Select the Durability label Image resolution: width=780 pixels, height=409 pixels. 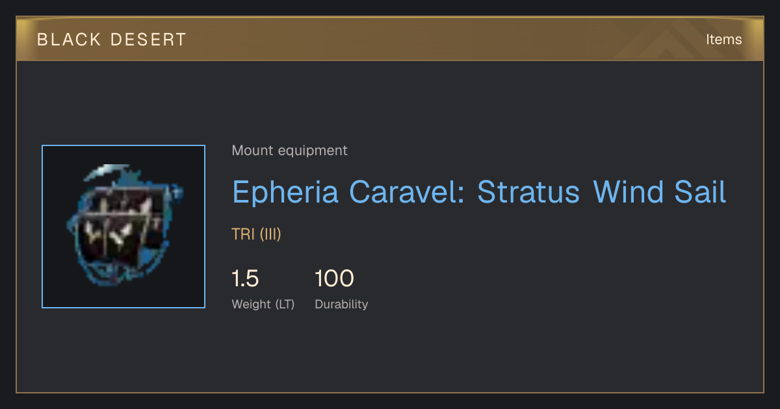[341, 304]
